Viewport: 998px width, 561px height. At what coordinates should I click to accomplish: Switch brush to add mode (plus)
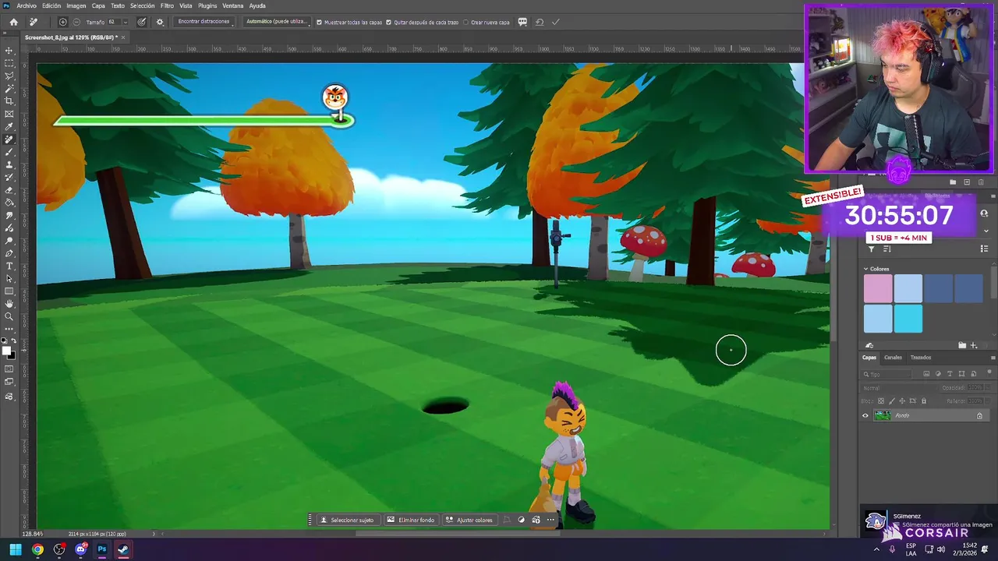click(x=62, y=22)
